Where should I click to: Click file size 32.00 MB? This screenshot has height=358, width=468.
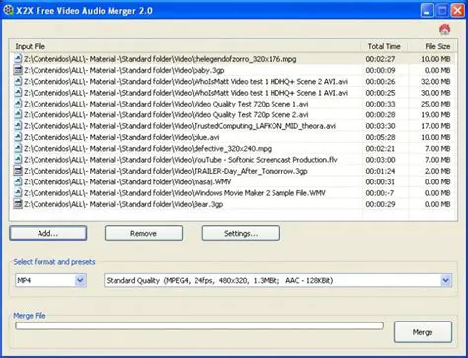click(435, 82)
